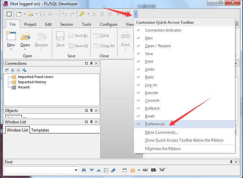Click inside the Find text field

point(39,170)
